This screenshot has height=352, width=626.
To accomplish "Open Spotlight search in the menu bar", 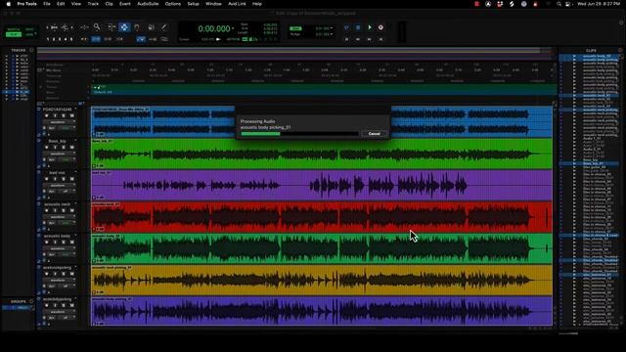I will (x=559, y=4).
